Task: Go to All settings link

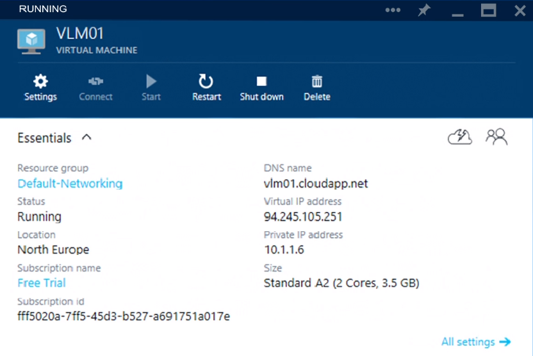Action: coord(475,342)
